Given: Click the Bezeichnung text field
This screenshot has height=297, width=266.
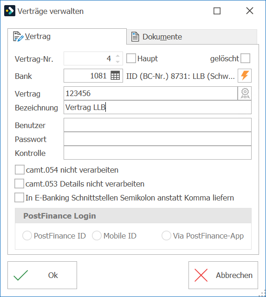Looking at the screenshot, I should [157, 107].
